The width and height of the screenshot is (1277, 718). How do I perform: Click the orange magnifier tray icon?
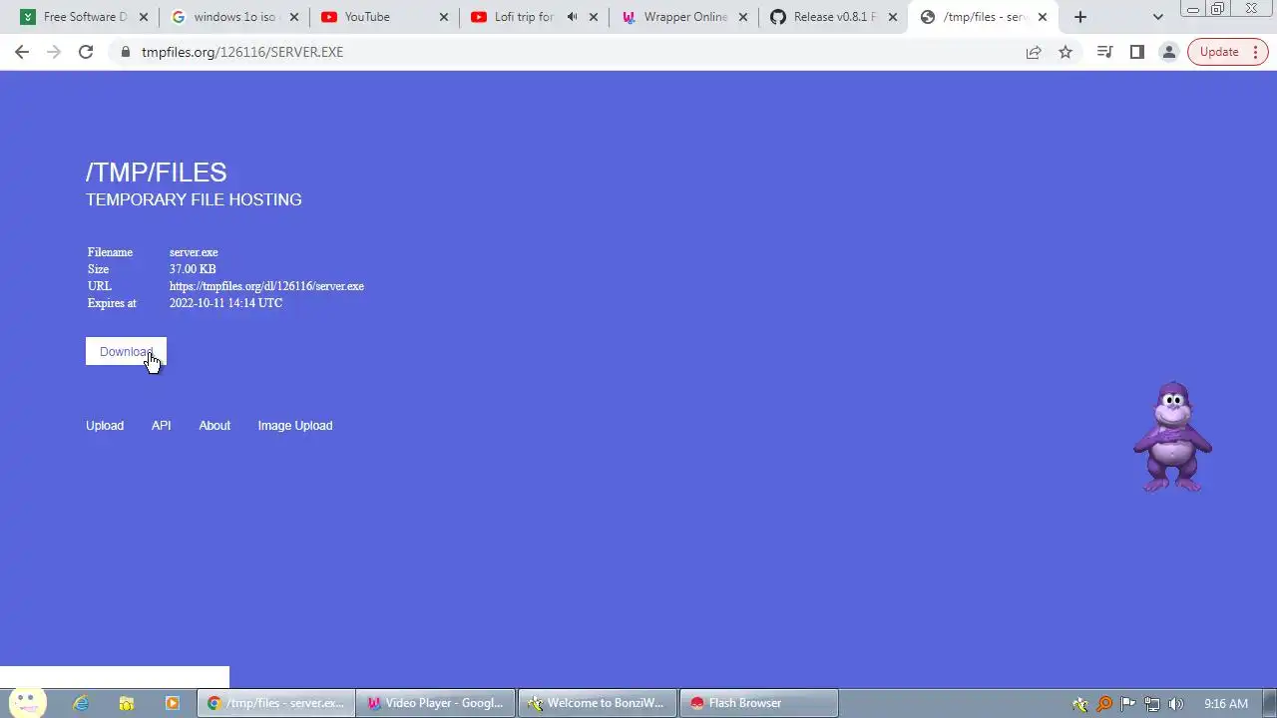[x=1104, y=704]
